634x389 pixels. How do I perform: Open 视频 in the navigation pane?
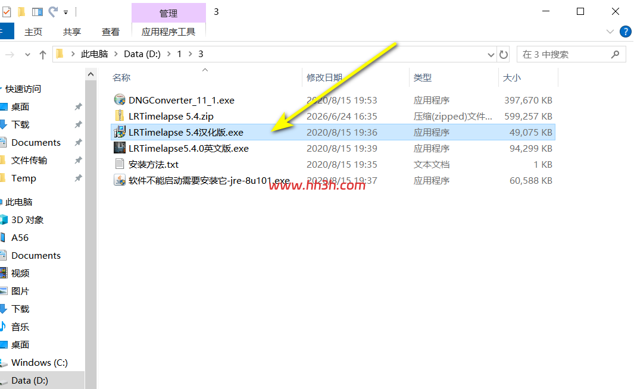20,274
